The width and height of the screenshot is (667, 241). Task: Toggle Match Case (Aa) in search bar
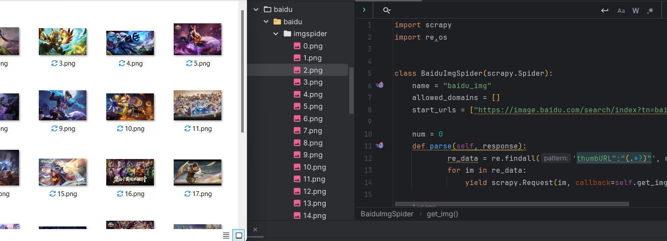[x=621, y=11]
